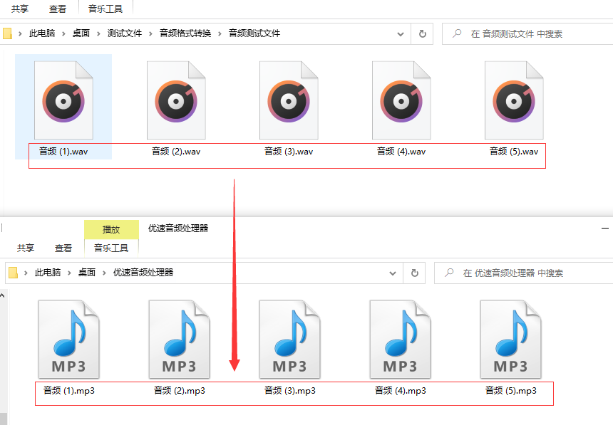Viewport: 613px width, 425px height.
Task: Click the folder icon in top address bar
Action: coord(7,33)
